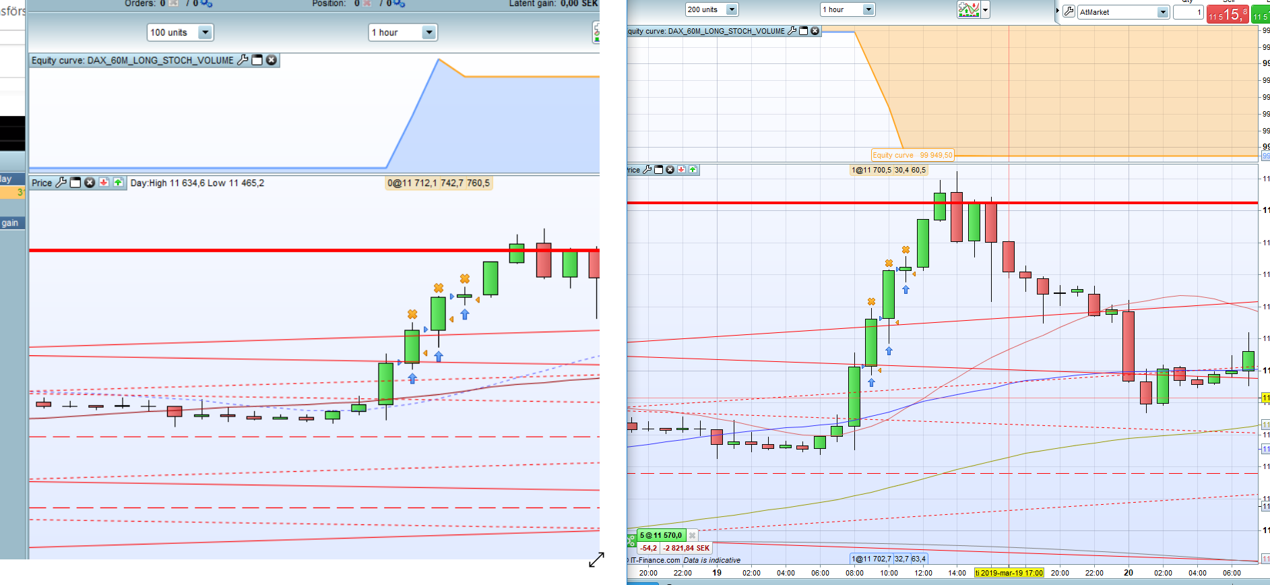Click the day 20 label on time axis
Image resolution: width=1270 pixels, height=585 pixels.
(1129, 573)
